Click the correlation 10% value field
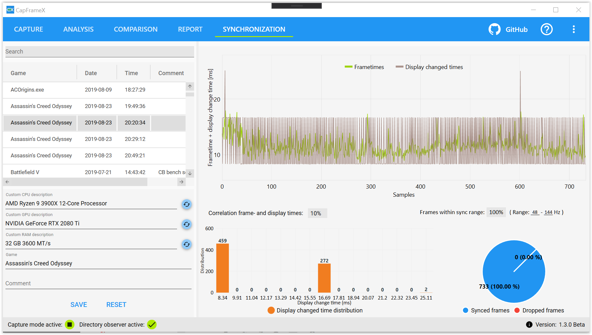 317,213
